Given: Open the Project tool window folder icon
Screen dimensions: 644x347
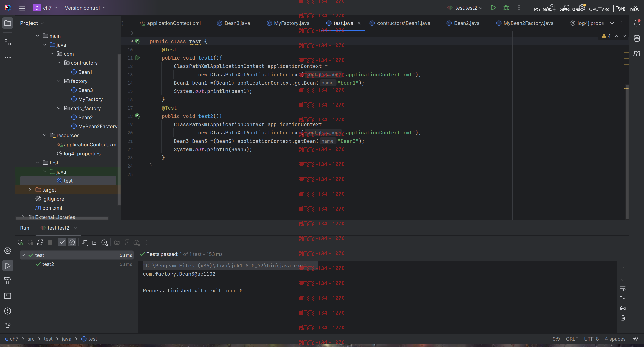Looking at the screenshot, I should click(8, 23).
